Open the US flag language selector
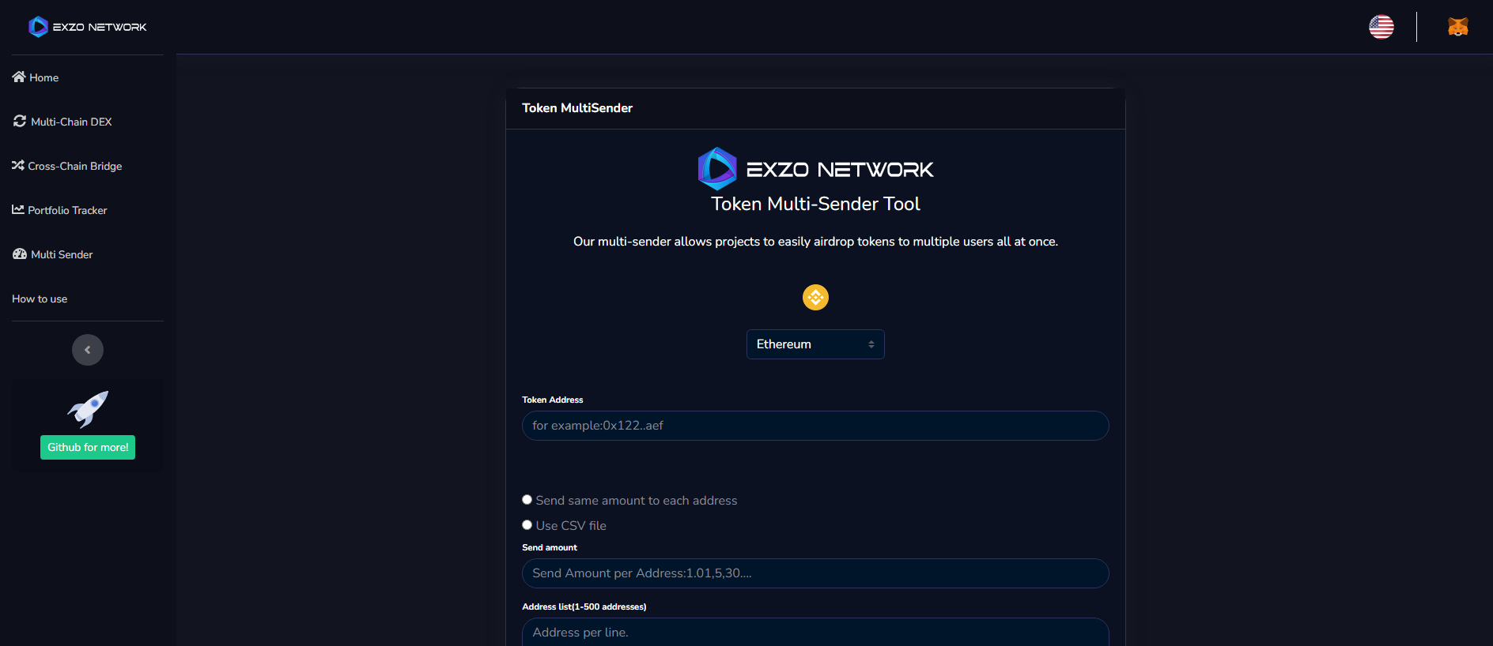 1381,27
